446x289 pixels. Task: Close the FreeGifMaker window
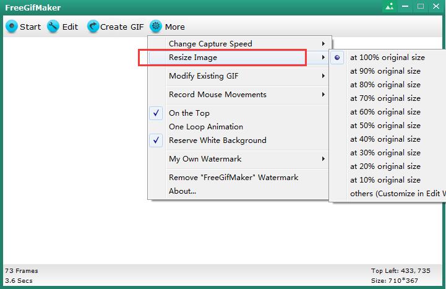(x=436, y=6)
